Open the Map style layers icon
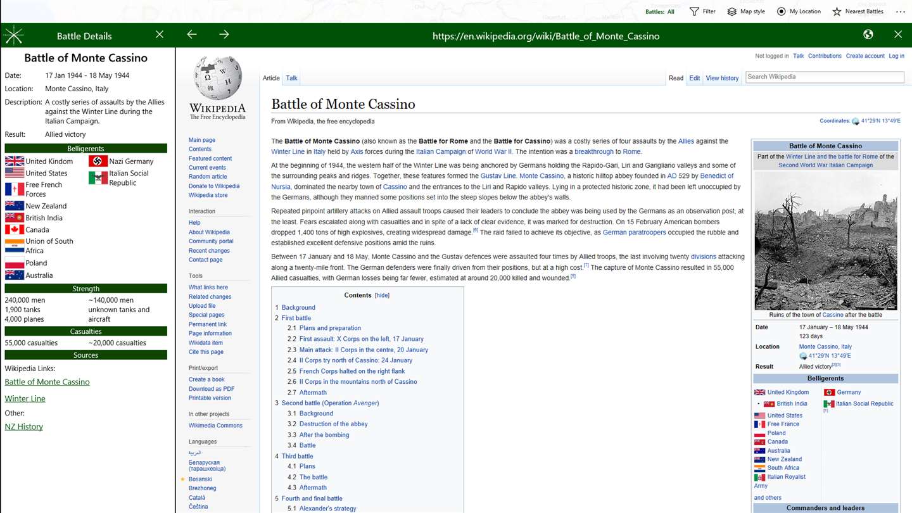Viewport: 912px width, 513px height. click(x=731, y=11)
